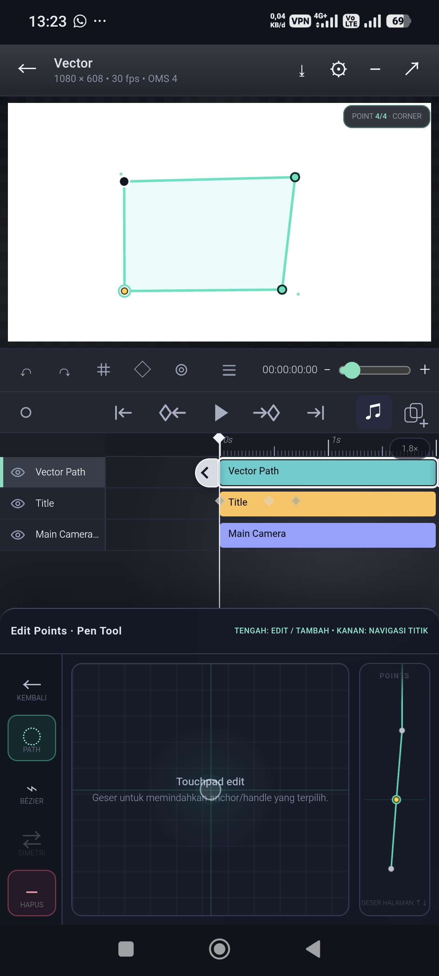This screenshot has width=439, height=976.
Task: Tap the Android home button
Action: coord(219,949)
